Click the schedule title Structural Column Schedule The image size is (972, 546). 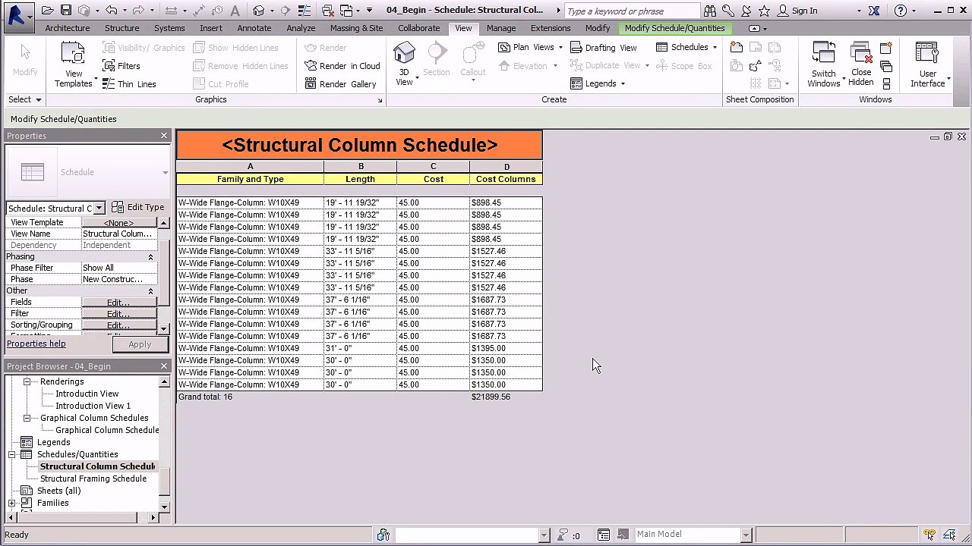click(x=360, y=145)
